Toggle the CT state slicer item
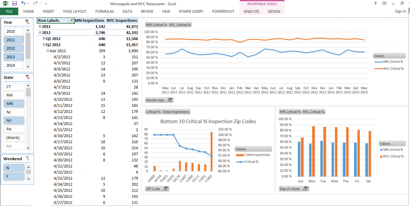 click(x=14, y=87)
